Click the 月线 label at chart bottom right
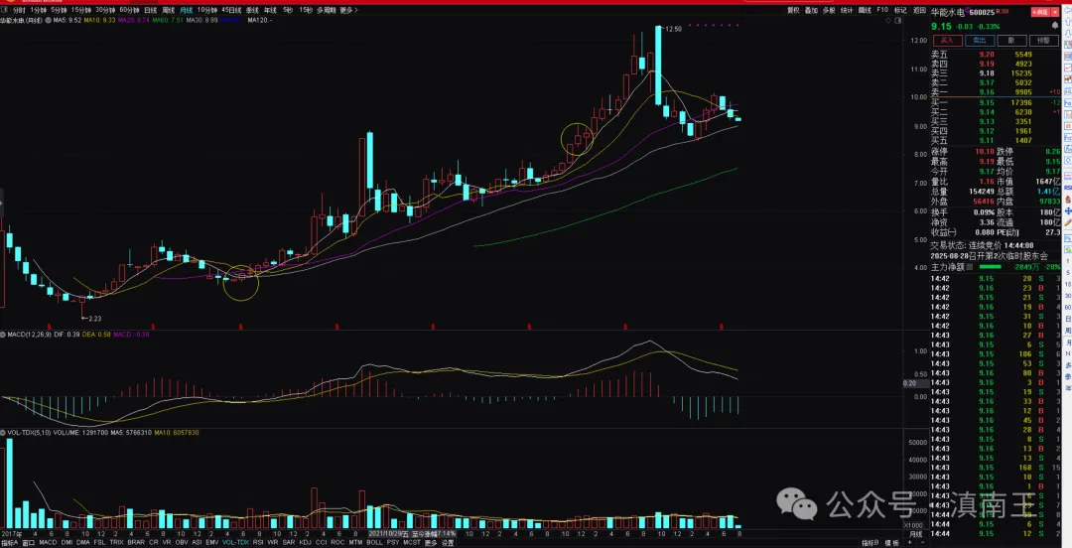This screenshot has width=1072, height=548. point(916,533)
